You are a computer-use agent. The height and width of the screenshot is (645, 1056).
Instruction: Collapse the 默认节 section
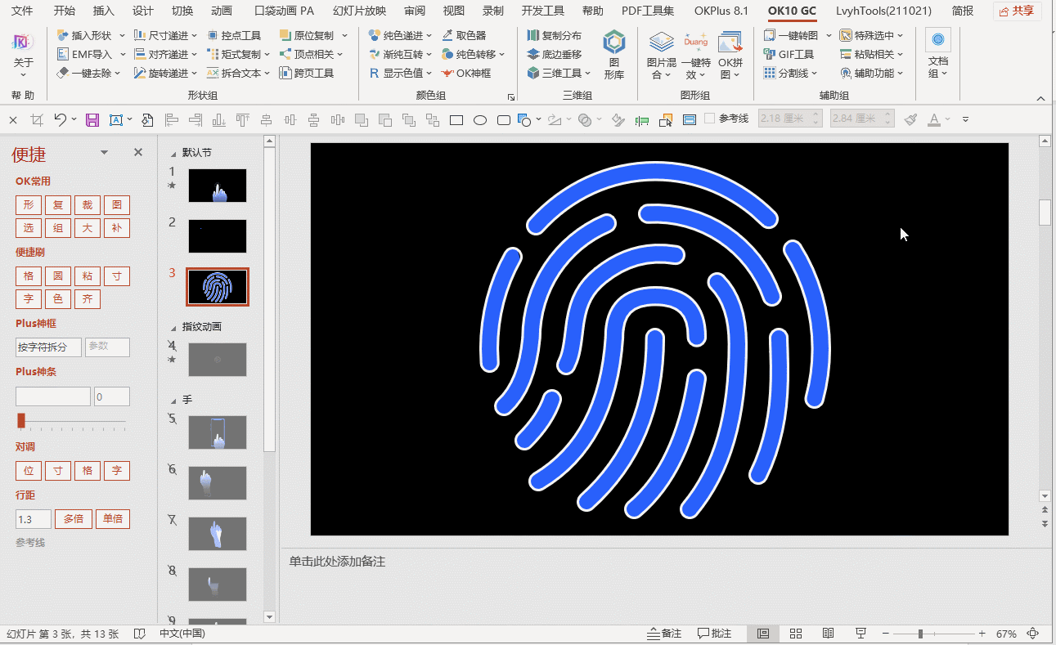click(173, 154)
